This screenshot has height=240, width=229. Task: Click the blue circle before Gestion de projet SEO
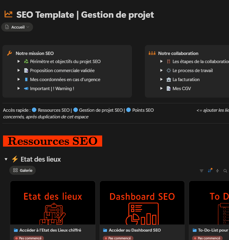pyautogui.click(x=75, y=110)
